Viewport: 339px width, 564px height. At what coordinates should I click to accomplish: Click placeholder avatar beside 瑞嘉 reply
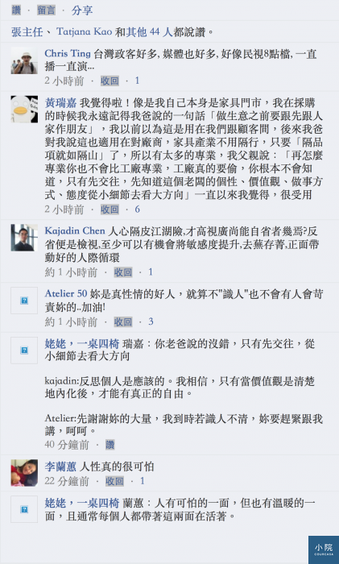point(24,350)
